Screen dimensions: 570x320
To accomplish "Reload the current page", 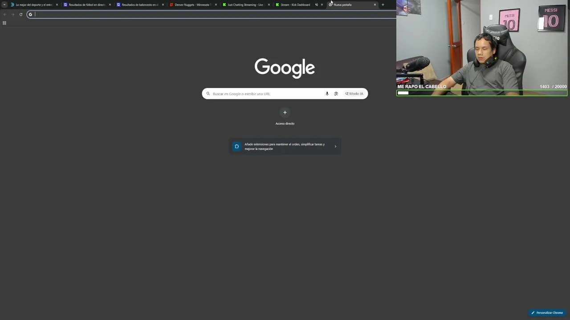I will click(x=20, y=14).
